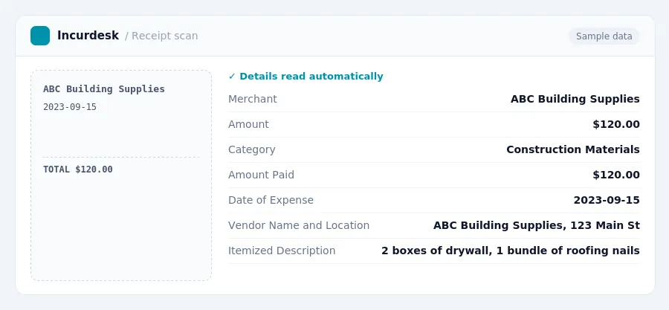Select the Amount Paid value $120.00
This screenshot has height=310, width=669.
coord(616,175)
